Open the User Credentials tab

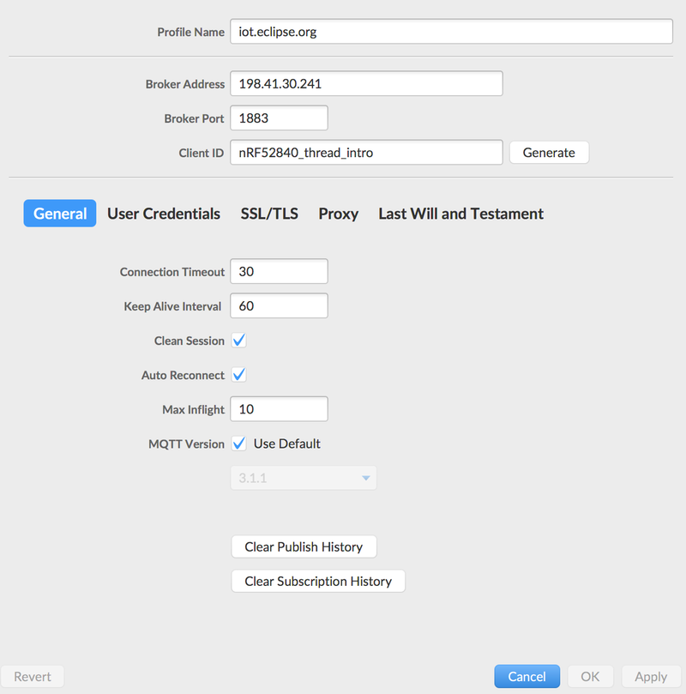(x=164, y=214)
